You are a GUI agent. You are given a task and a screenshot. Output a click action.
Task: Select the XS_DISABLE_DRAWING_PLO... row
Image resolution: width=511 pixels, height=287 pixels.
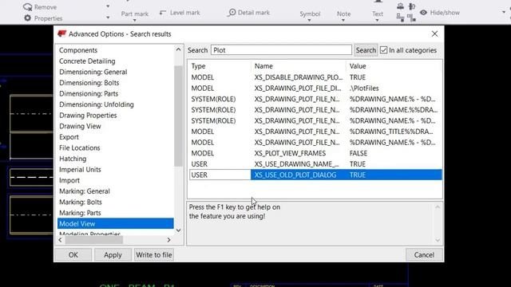315,77
